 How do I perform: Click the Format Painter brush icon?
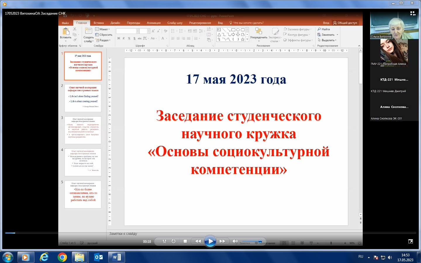click(x=75, y=40)
